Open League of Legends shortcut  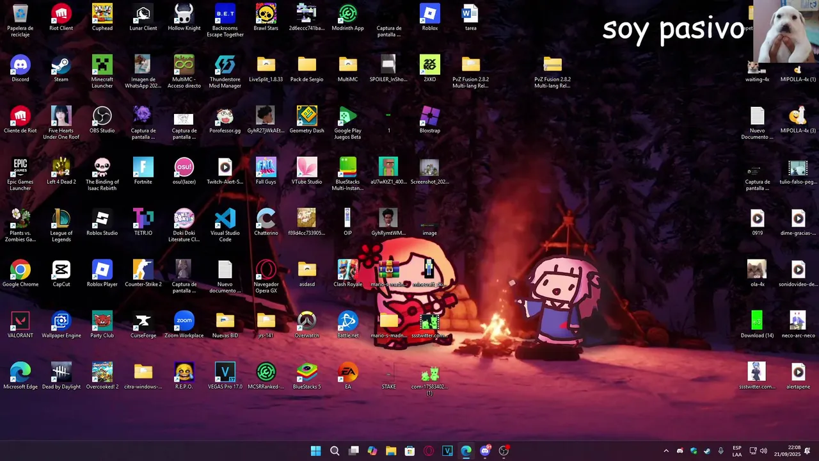point(61,225)
